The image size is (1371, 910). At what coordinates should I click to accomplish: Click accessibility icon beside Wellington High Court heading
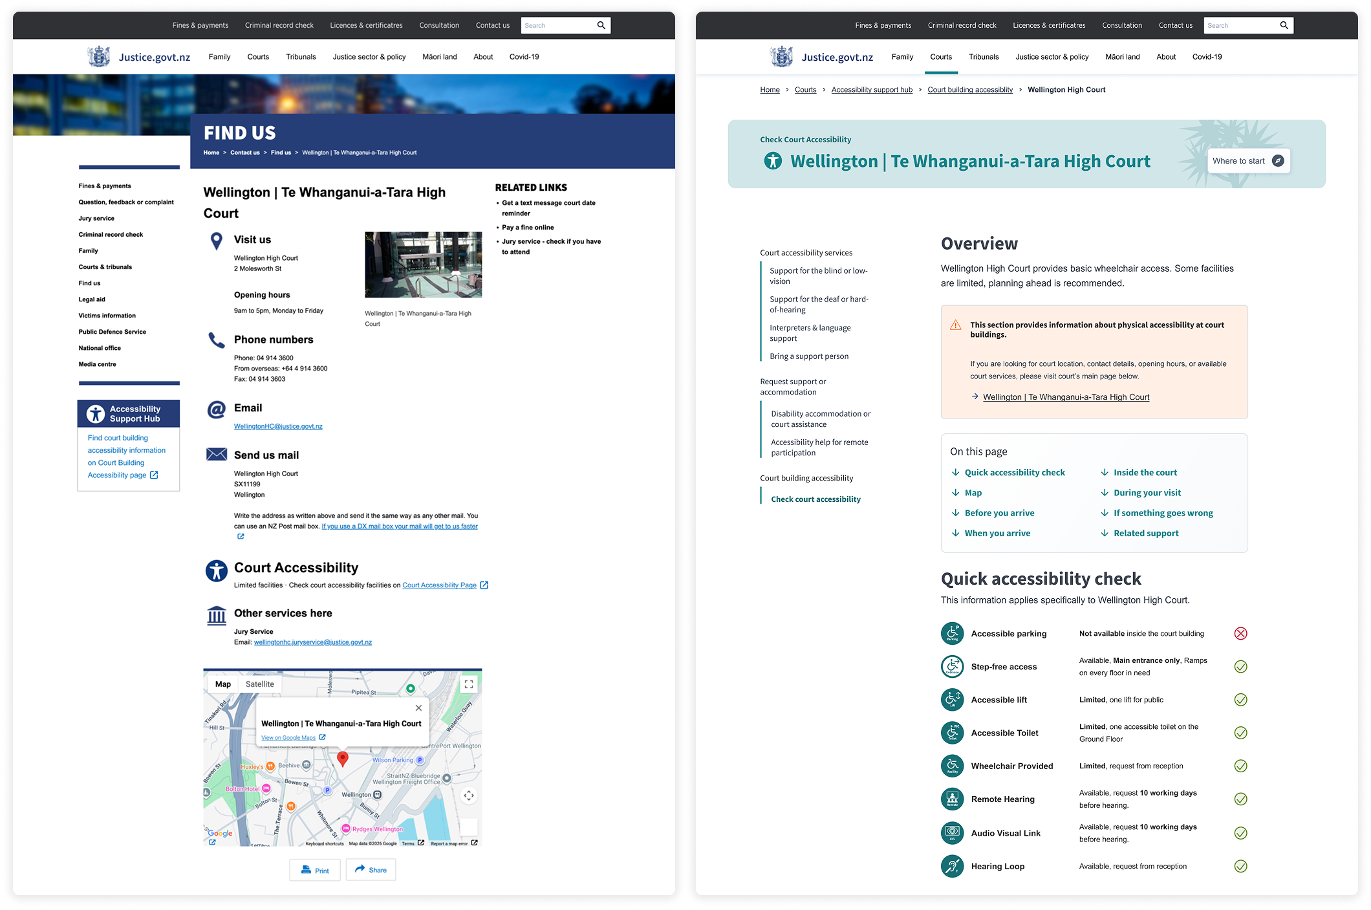pos(773,160)
